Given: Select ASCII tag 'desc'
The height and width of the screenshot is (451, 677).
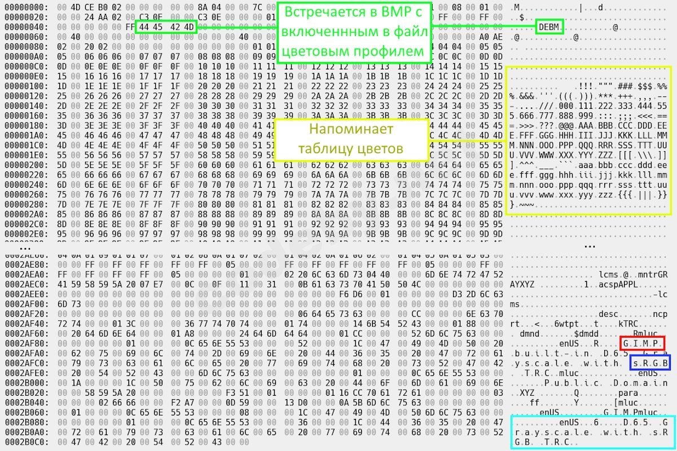Looking at the screenshot, I should tap(609, 314).
